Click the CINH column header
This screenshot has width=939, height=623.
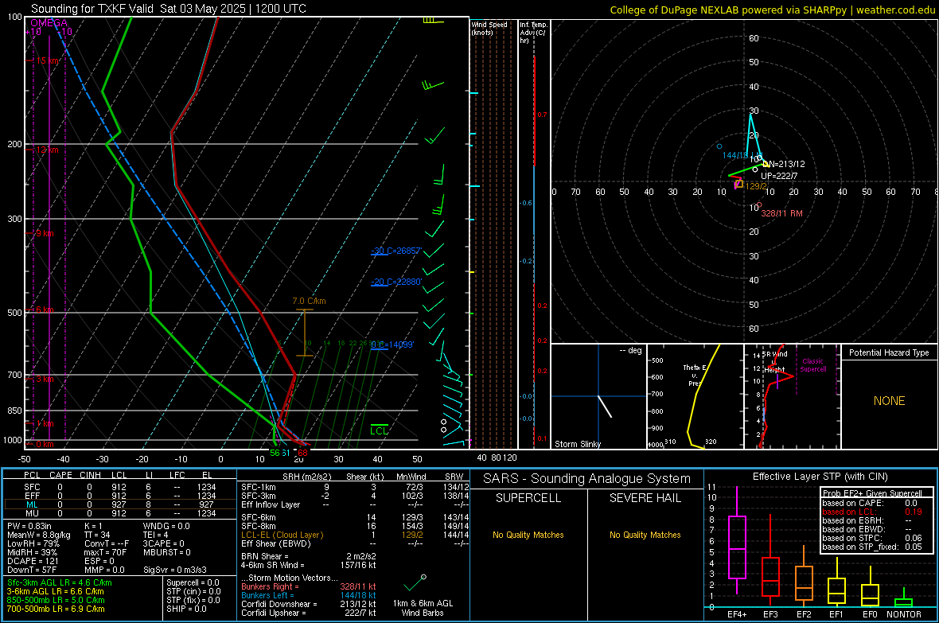point(90,475)
